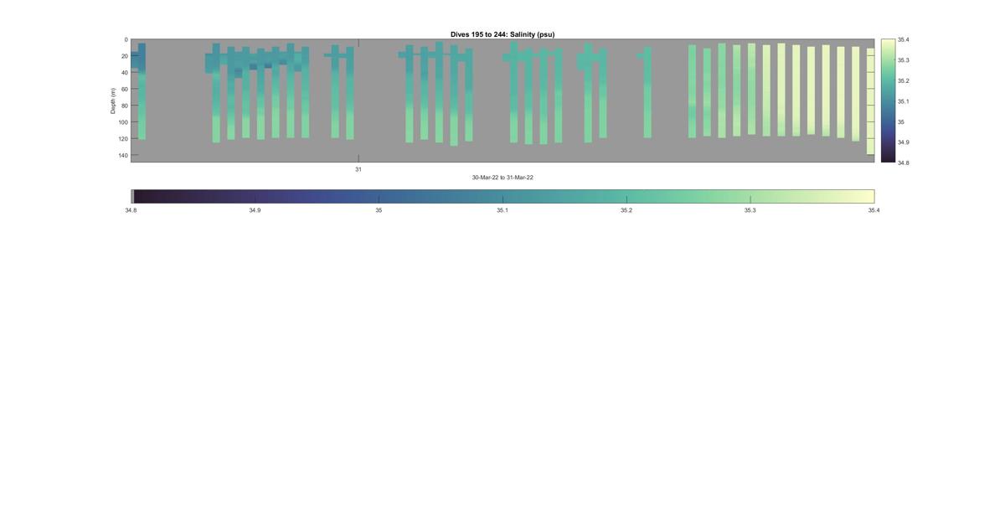Click depth axis tick label '40'
1005x521 pixels.
click(x=125, y=73)
